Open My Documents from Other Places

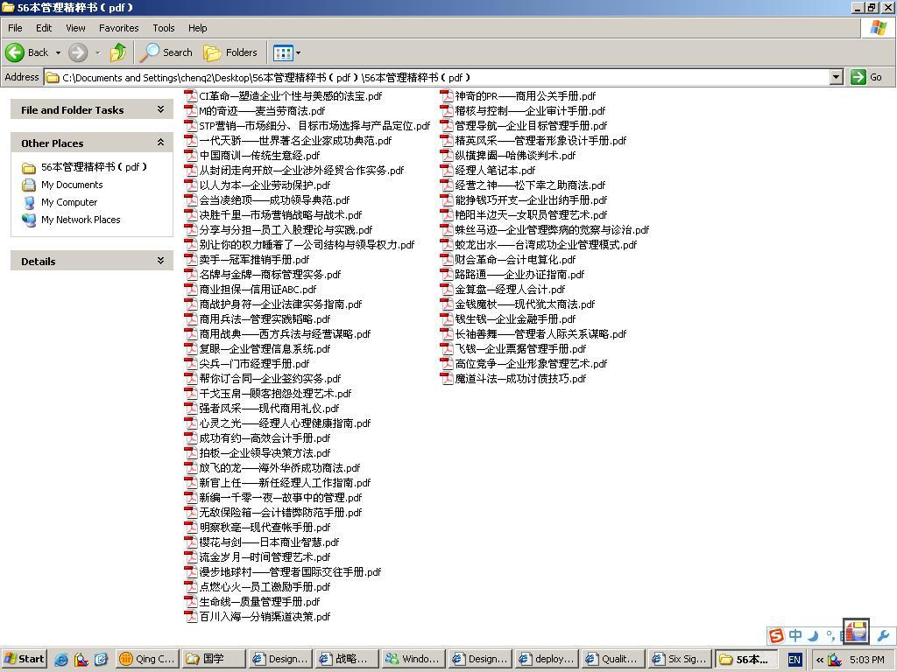72,185
